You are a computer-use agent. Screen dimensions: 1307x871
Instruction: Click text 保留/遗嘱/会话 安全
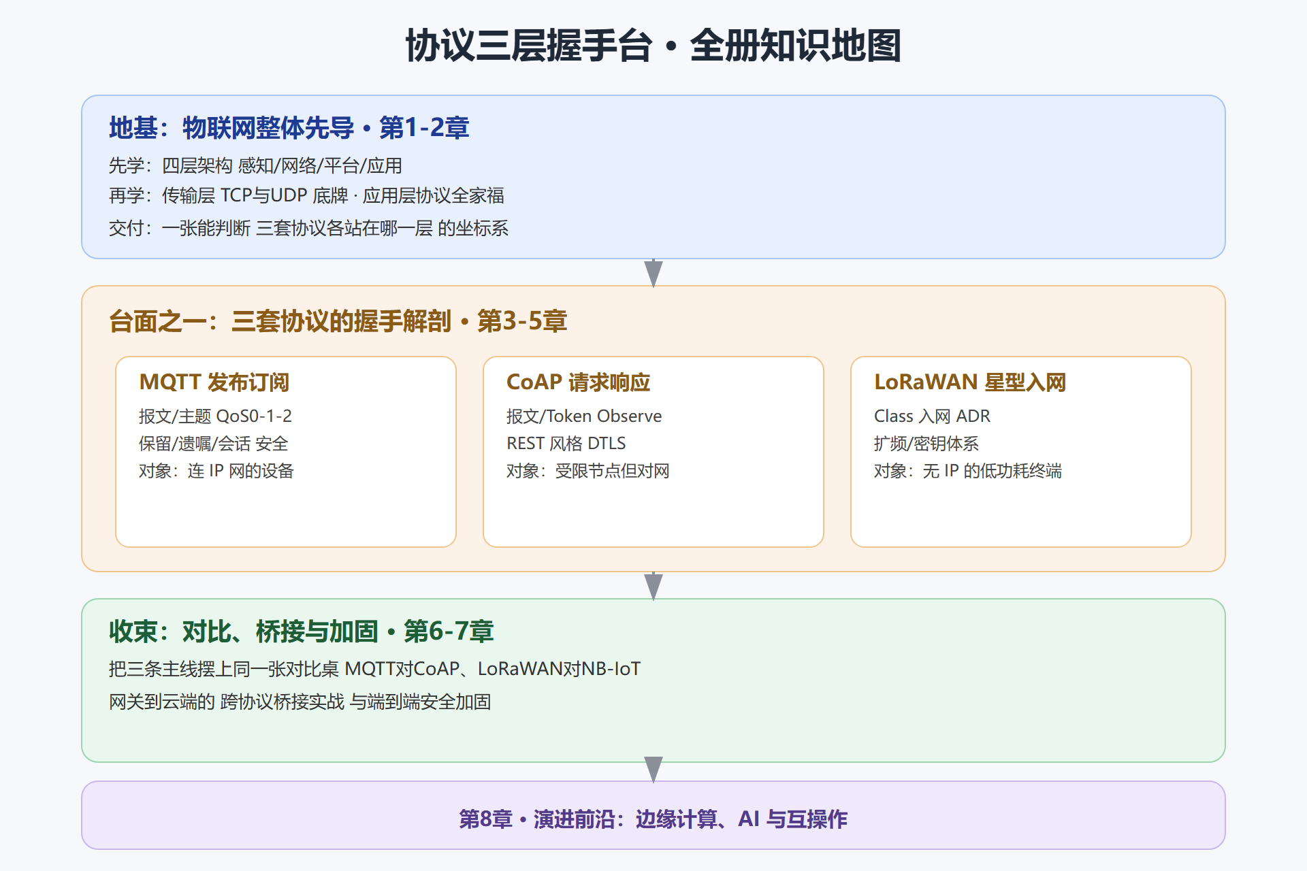[x=214, y=444]
